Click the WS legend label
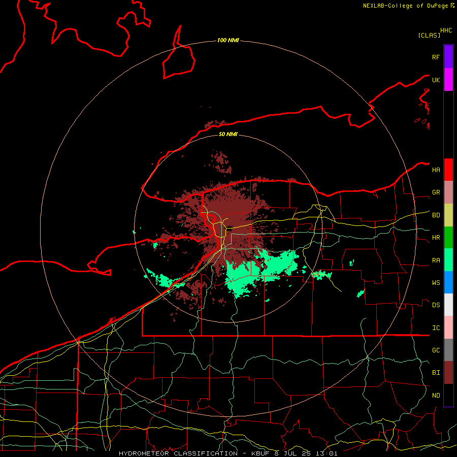The height and width of the screenshot is (457, 457). tap(436, 283)
